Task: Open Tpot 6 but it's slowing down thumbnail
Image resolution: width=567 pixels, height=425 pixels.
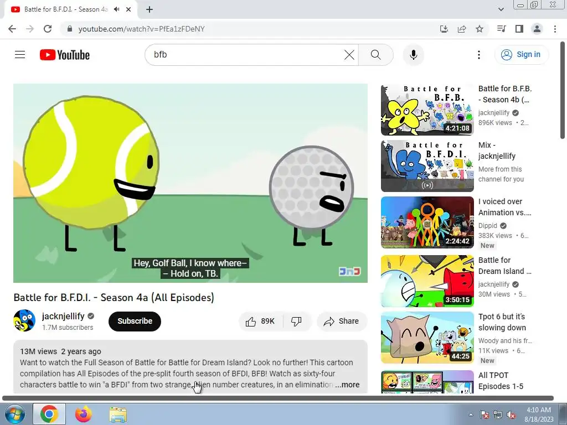Action: tap(427, 338)
